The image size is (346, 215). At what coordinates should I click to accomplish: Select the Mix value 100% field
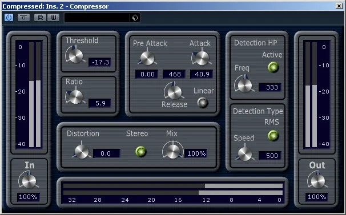pyautogui.click(x=196, y=153)
